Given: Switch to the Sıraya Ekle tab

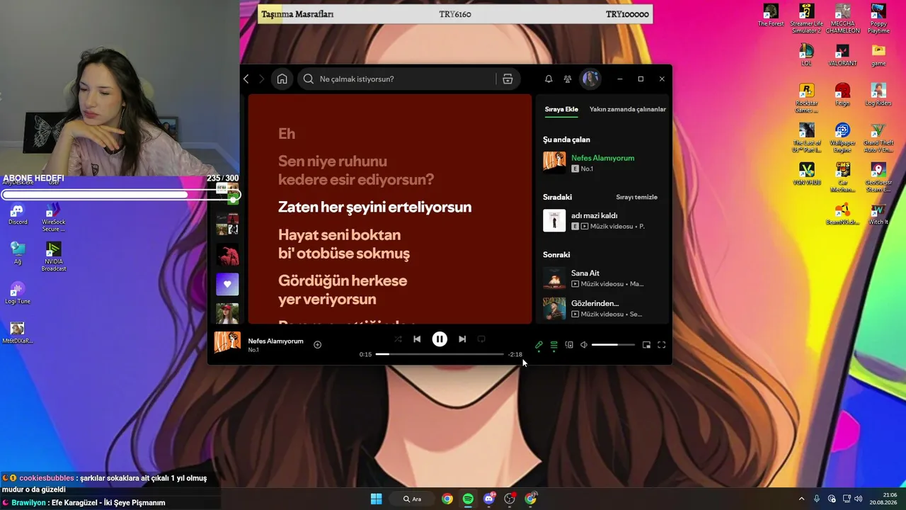Looking at the screenshot, I should [x=561, y=109].
